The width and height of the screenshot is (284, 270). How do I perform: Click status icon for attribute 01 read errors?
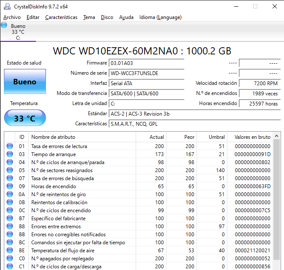10,146
